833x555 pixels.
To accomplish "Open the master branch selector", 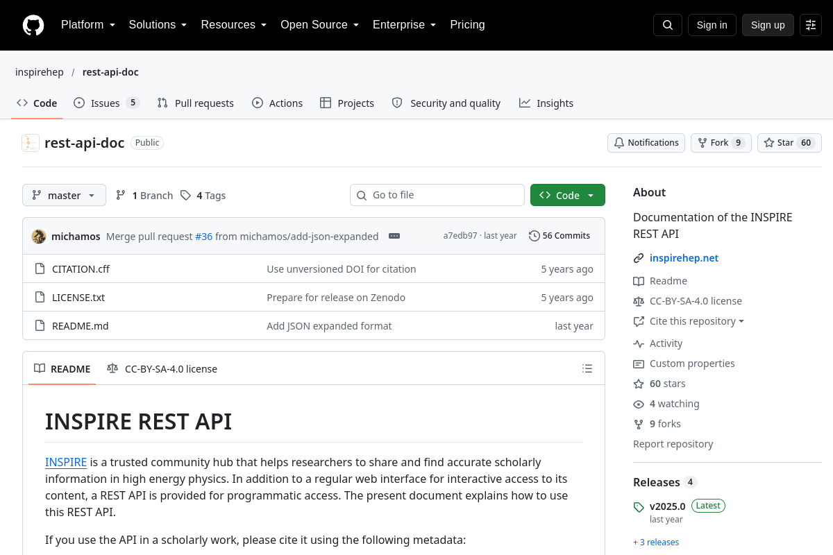I will (64, 196).
